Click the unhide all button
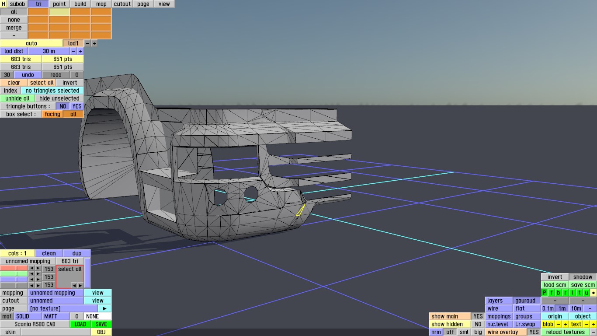Image resolution: width=597 pixels, height=336 pixels. 17,98
